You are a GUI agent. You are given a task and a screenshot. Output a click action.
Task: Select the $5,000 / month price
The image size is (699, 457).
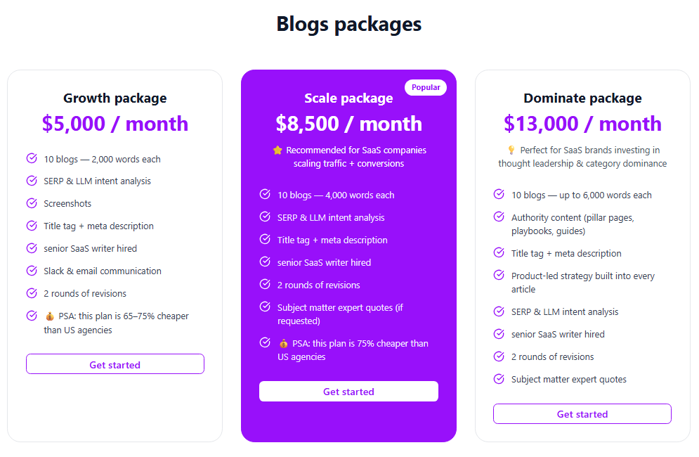pyautogui.click(x=115, y=124)
